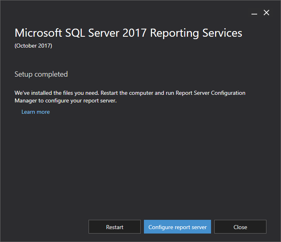
Task: Open the Learn more link
Action: [36, 112]
